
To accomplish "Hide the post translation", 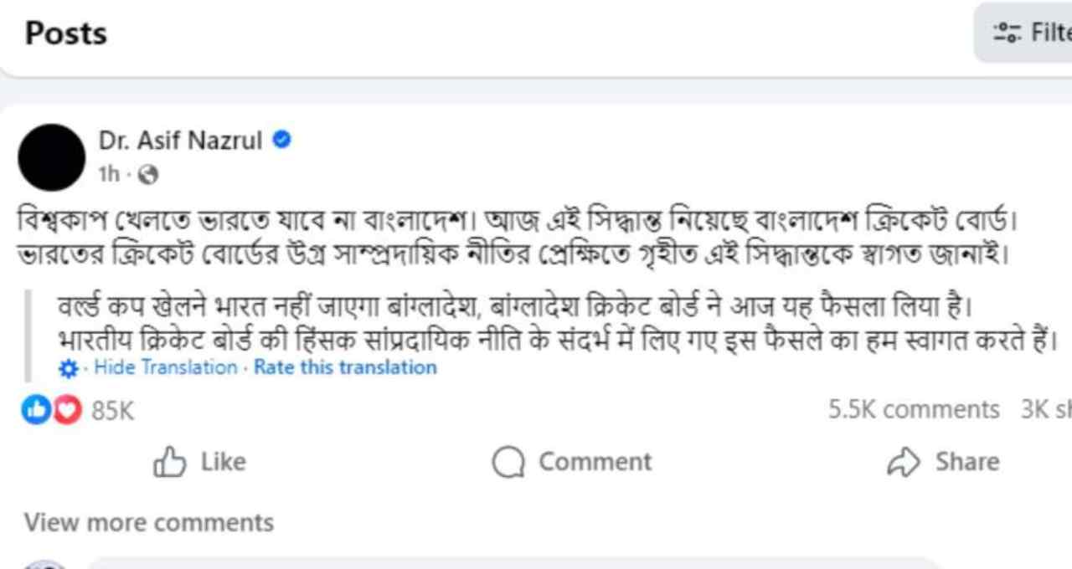I will tap(166, 367).
